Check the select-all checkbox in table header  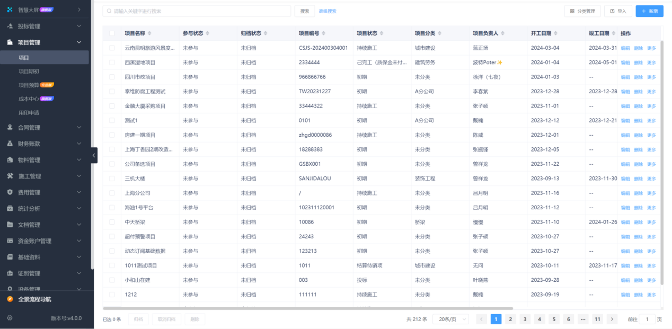click(113, 33)
